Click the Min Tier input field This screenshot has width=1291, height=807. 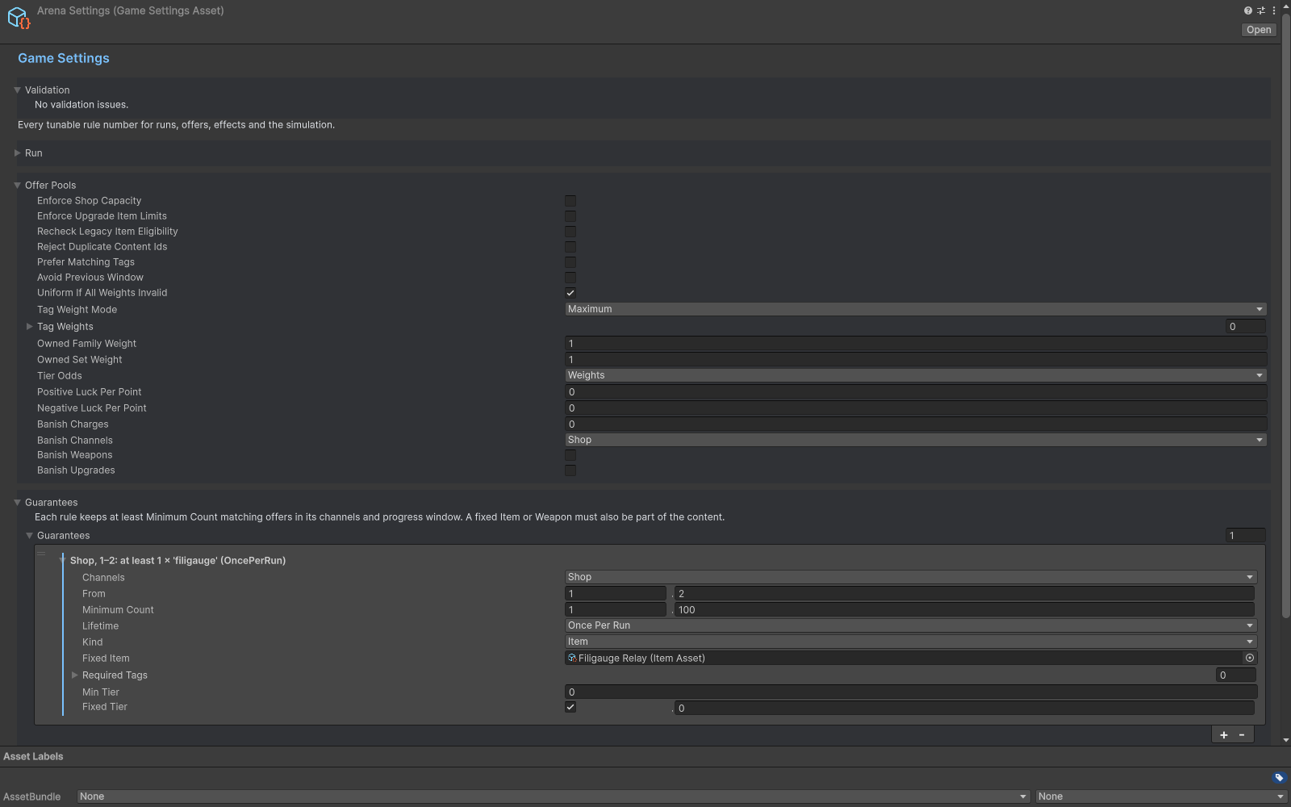click(x=910, y=692)
